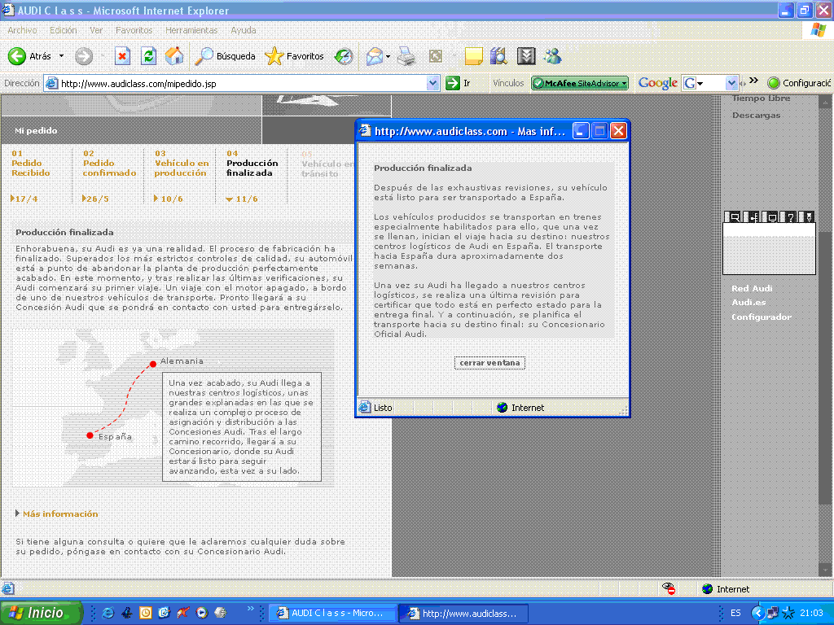Click the yellow note icon in the toolbar
This screenshot has height=625, width=834.
[x=473, y=56]
